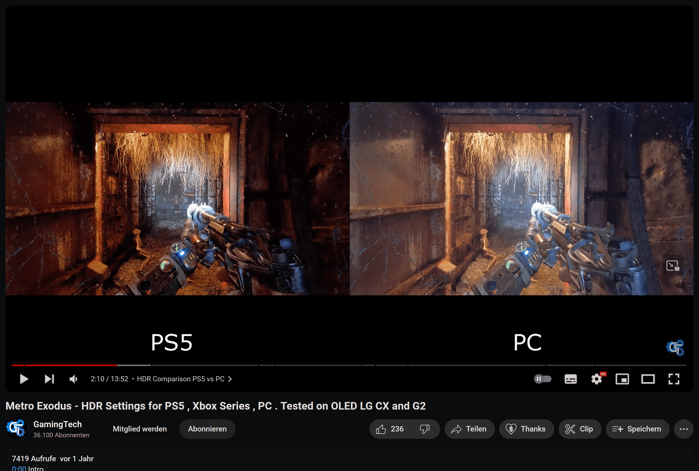Subscribe with the Abonnieren button
Viewport: 699px width, 471px height.
[207, 429]
